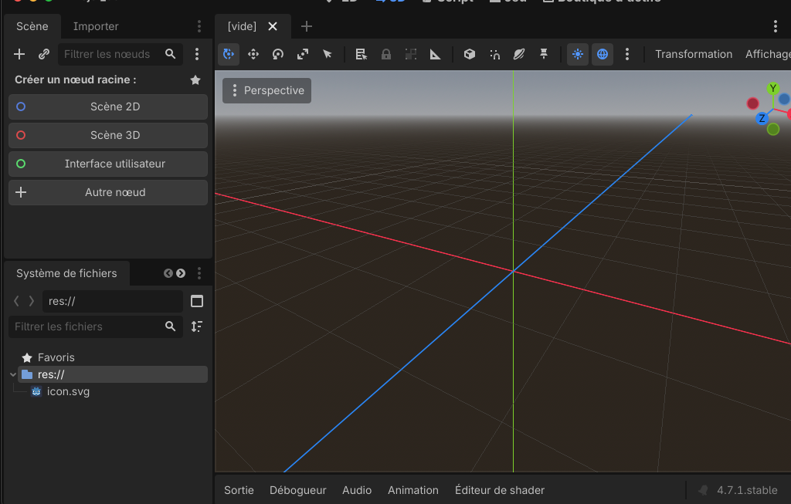The width and height of the screenshot is (791, 504).
Task: Click the group selected nodes icon
Action: pos(411,54)
